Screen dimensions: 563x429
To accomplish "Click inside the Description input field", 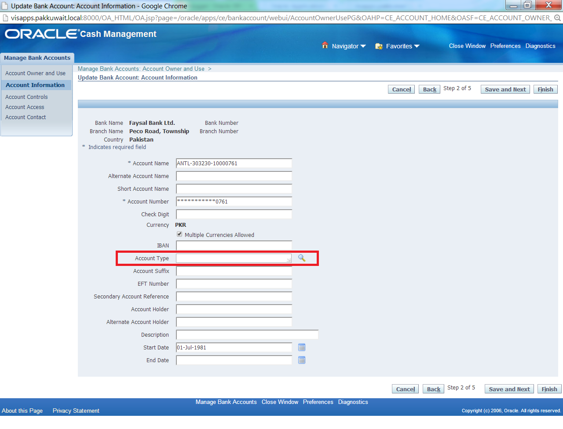I will tap(246, 334).
